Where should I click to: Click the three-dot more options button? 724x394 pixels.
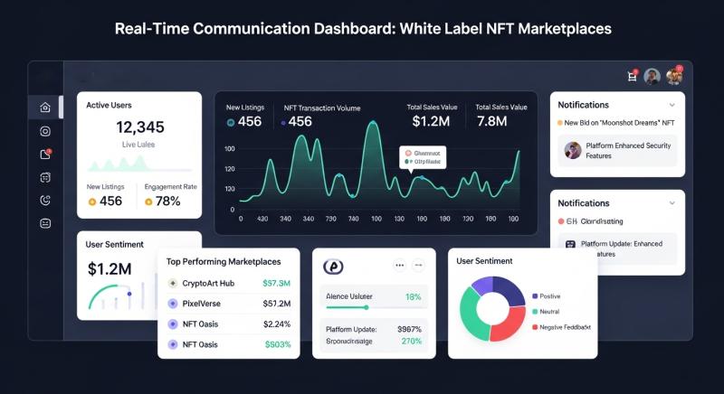click(x=399, y=266)
